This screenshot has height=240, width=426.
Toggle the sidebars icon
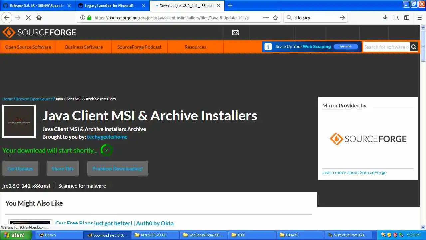pyautogui.click(x=407, y=18)
